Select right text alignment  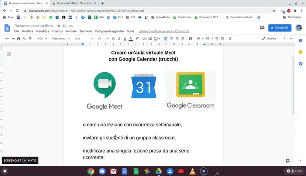click(x=177, y=39)
